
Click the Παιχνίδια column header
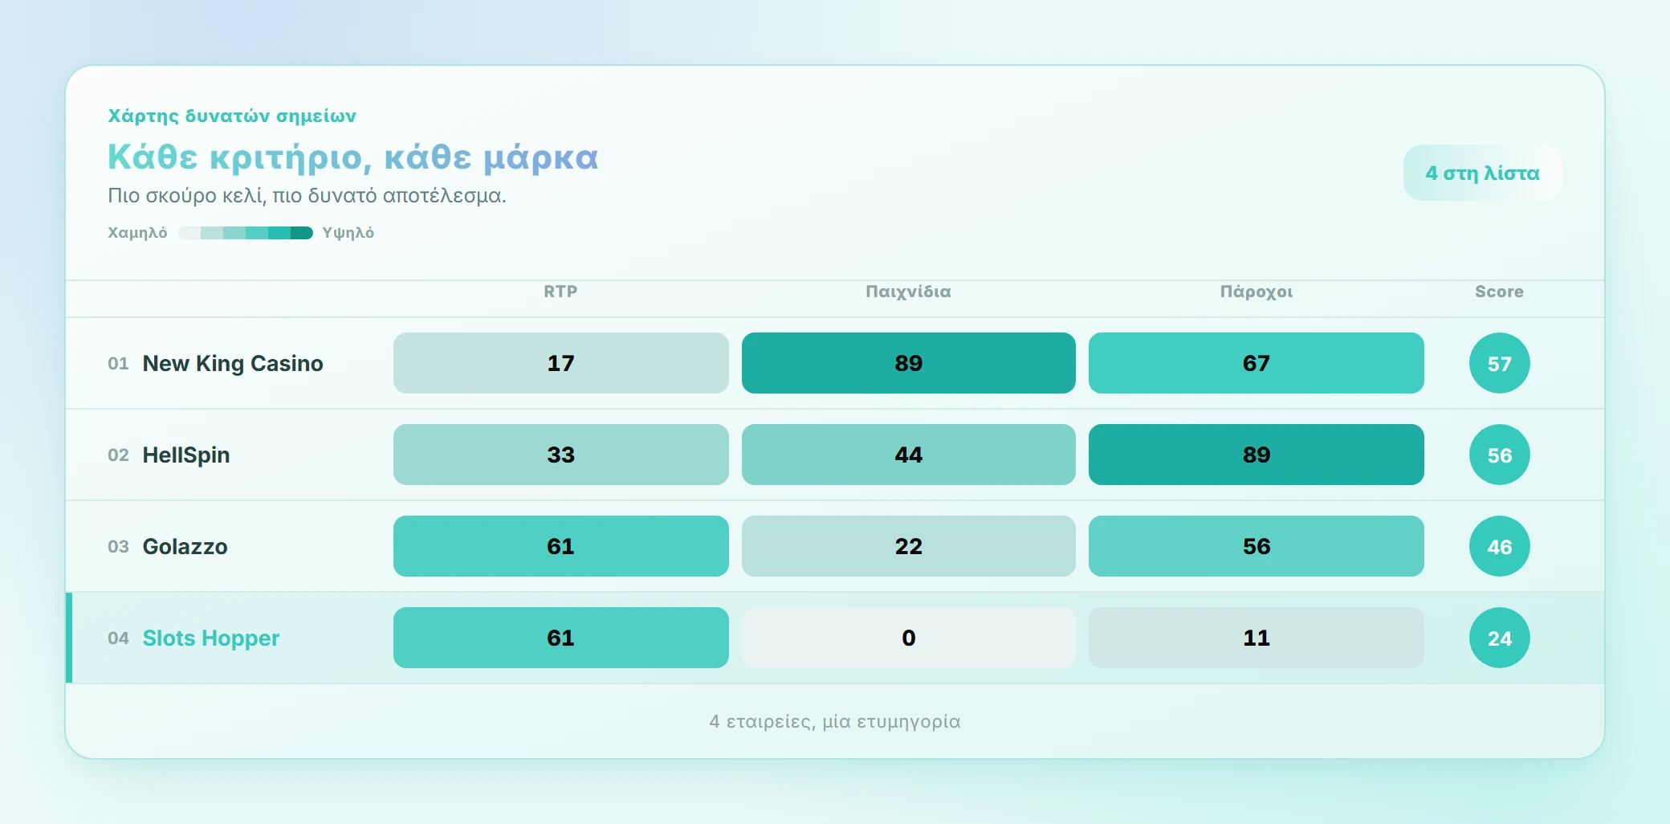click(908, 292)
